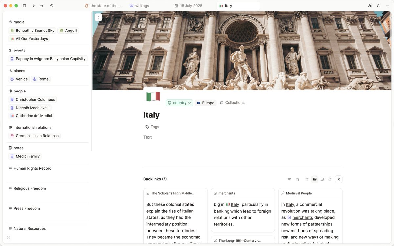This screenshot has width=394, height=246.
Task: Switch backlinks to indented outline view
Action: pyautogui.click(x=330, y=179)
